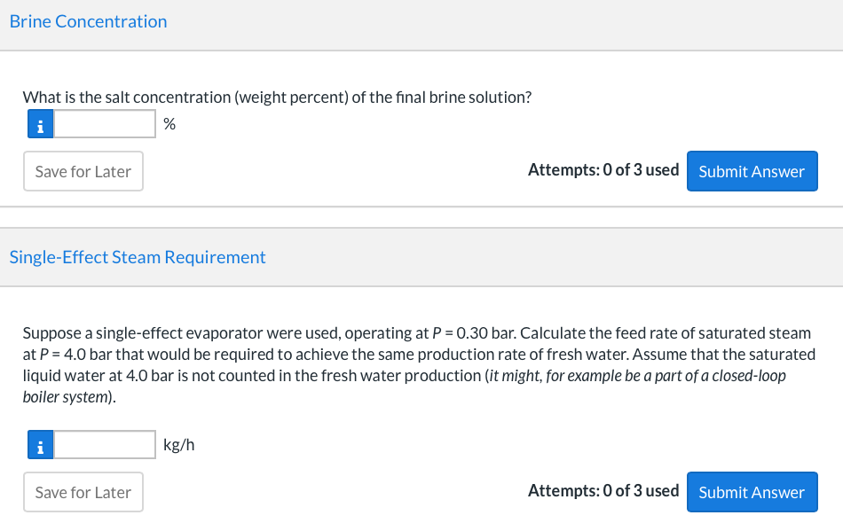Click the "Suppose a single-effect evaporator" paragraph opening
843x523 pixels.
pyautogui.click(x=133, y=333)
